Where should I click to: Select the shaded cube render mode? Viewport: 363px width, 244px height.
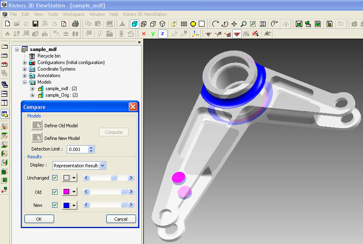click(x=134, y=24)
